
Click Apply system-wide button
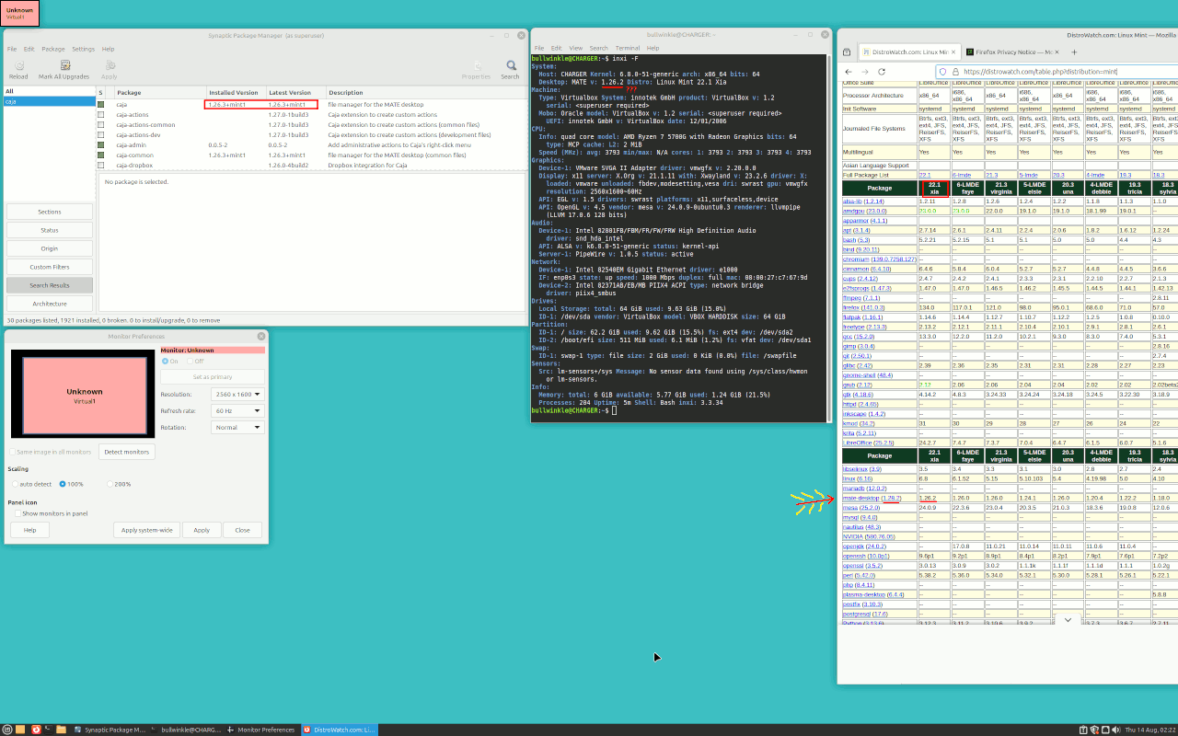coord(147,530)
